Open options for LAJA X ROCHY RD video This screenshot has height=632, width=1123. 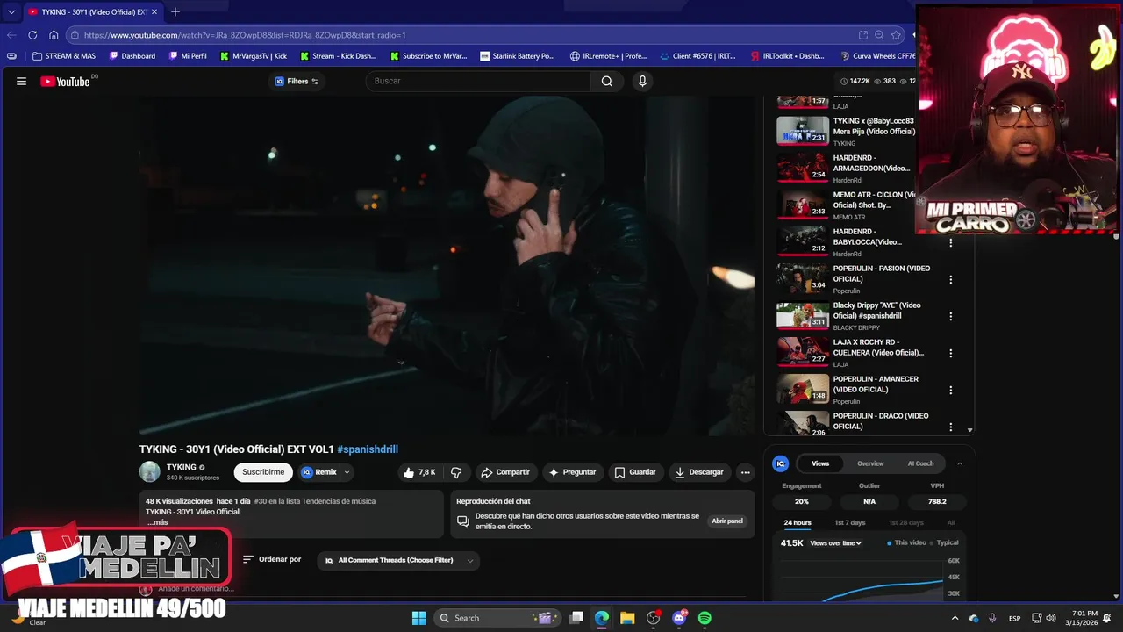pyautogui.click(x=950, y=353)
